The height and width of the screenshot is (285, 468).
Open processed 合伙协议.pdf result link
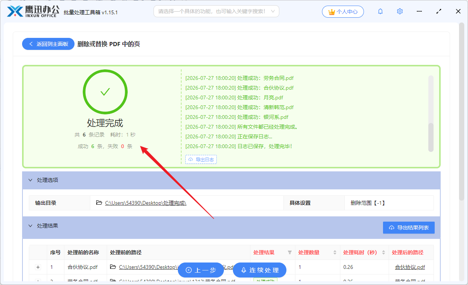(410, 267)
